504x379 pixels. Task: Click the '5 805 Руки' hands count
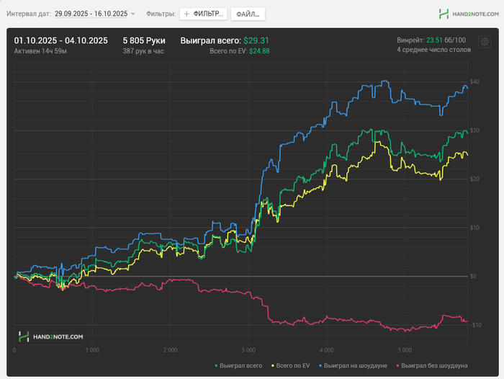click(144, 40)
